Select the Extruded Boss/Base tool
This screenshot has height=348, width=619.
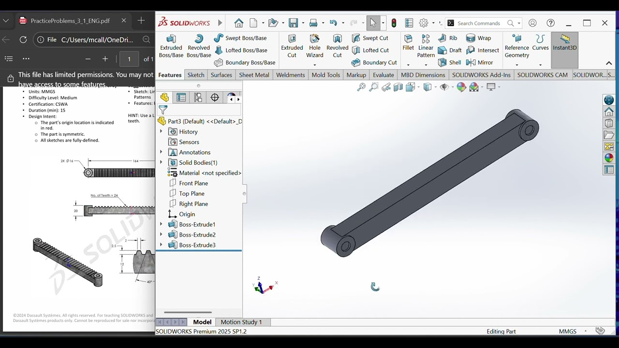click(171, 46)
